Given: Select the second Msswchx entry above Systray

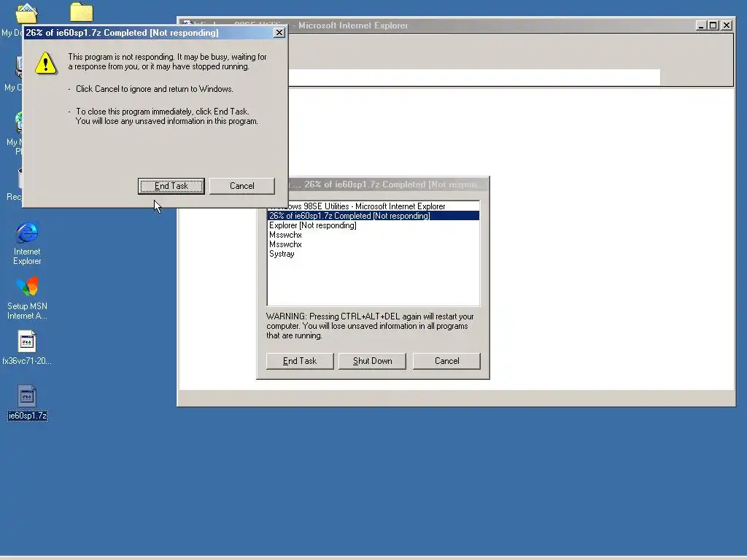Looking at the screenshot, I should pos(373,244).
